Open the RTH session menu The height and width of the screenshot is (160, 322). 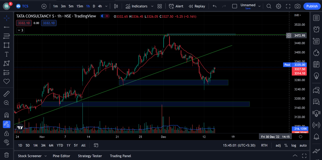[264, 145]
